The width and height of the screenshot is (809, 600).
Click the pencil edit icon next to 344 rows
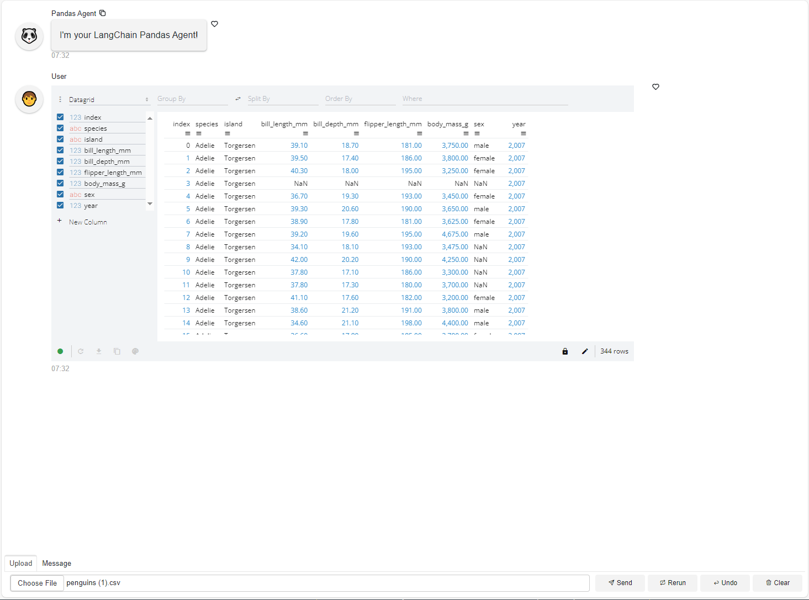pos(585,351)
